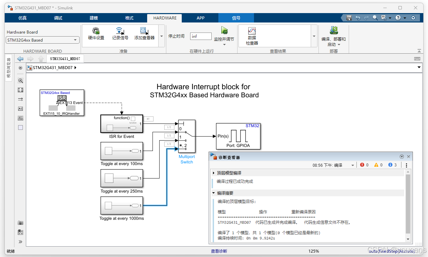Click 查看诊断 link in status bar
This screenshot has height=257, width=428.
[219, 251]
